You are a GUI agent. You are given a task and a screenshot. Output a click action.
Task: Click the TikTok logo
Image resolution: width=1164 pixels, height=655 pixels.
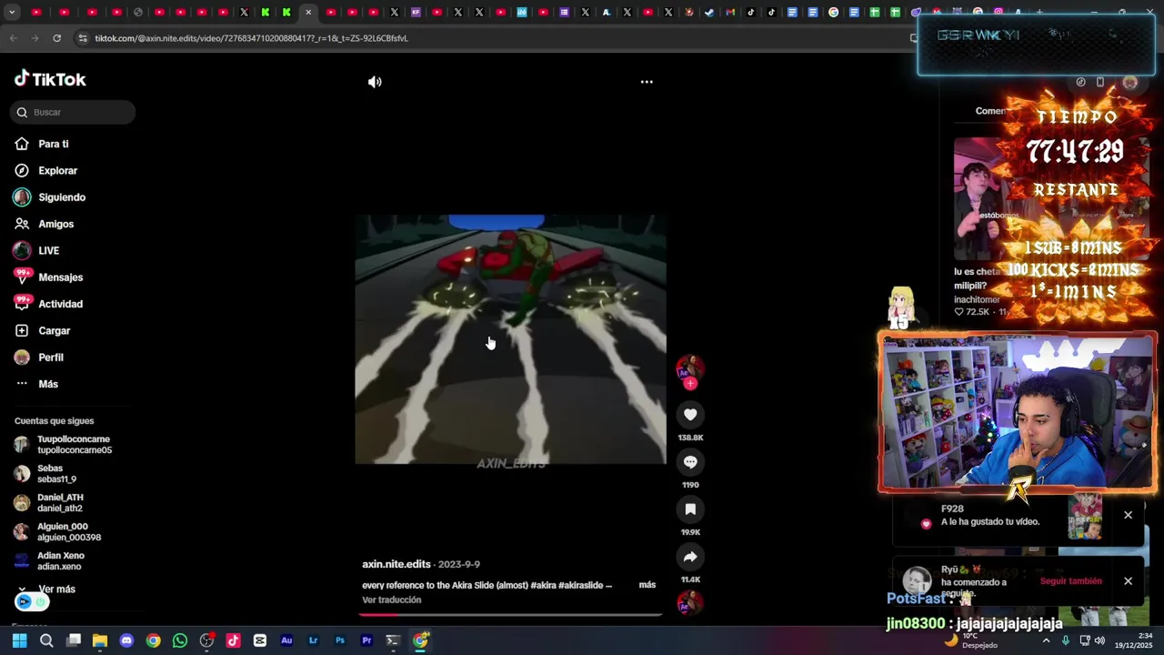click(50, 79)
